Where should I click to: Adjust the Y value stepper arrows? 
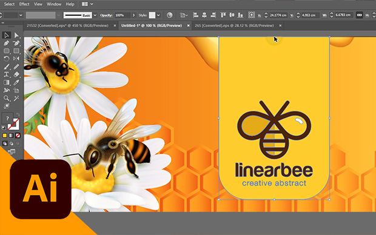click(298, 15)
